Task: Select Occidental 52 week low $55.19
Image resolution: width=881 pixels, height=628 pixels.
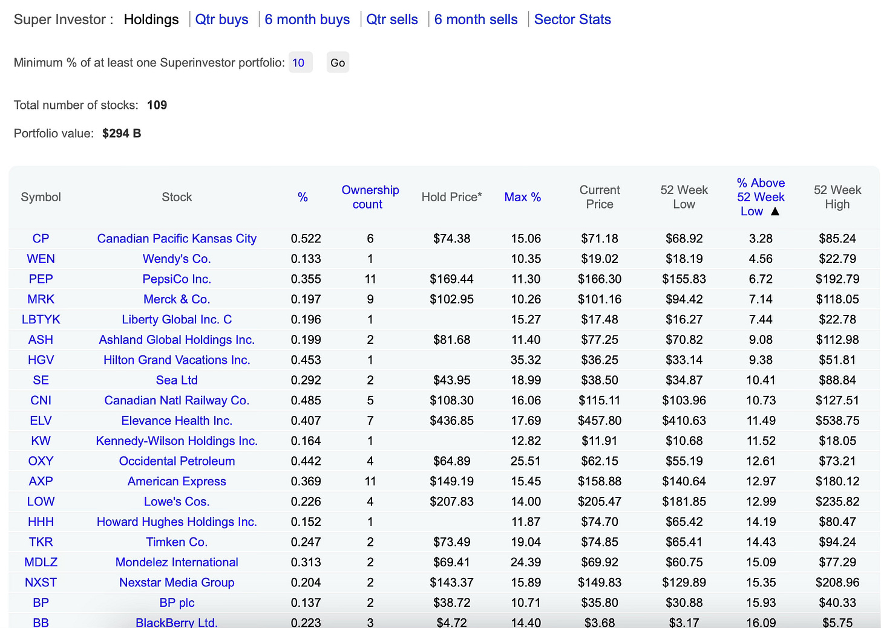Action: point(684,461)
